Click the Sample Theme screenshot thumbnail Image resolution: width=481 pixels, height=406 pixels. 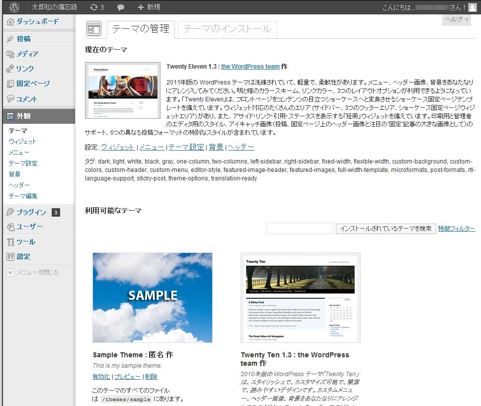[153, 298]
